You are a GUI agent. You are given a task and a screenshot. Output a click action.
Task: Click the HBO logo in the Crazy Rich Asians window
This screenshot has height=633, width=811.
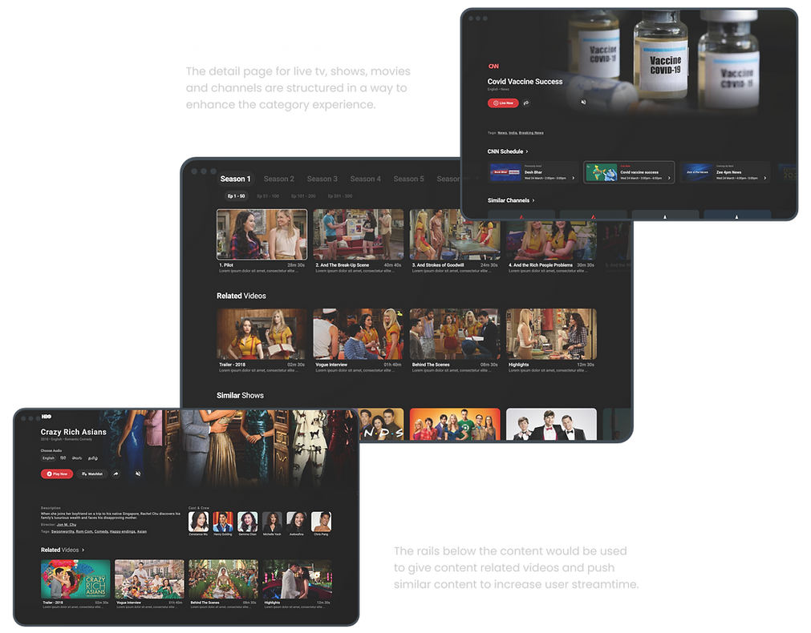click(x=47, y=417)
